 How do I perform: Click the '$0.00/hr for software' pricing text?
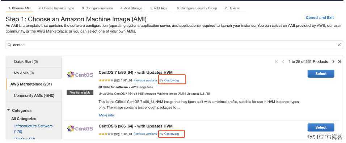click(113, 87)
